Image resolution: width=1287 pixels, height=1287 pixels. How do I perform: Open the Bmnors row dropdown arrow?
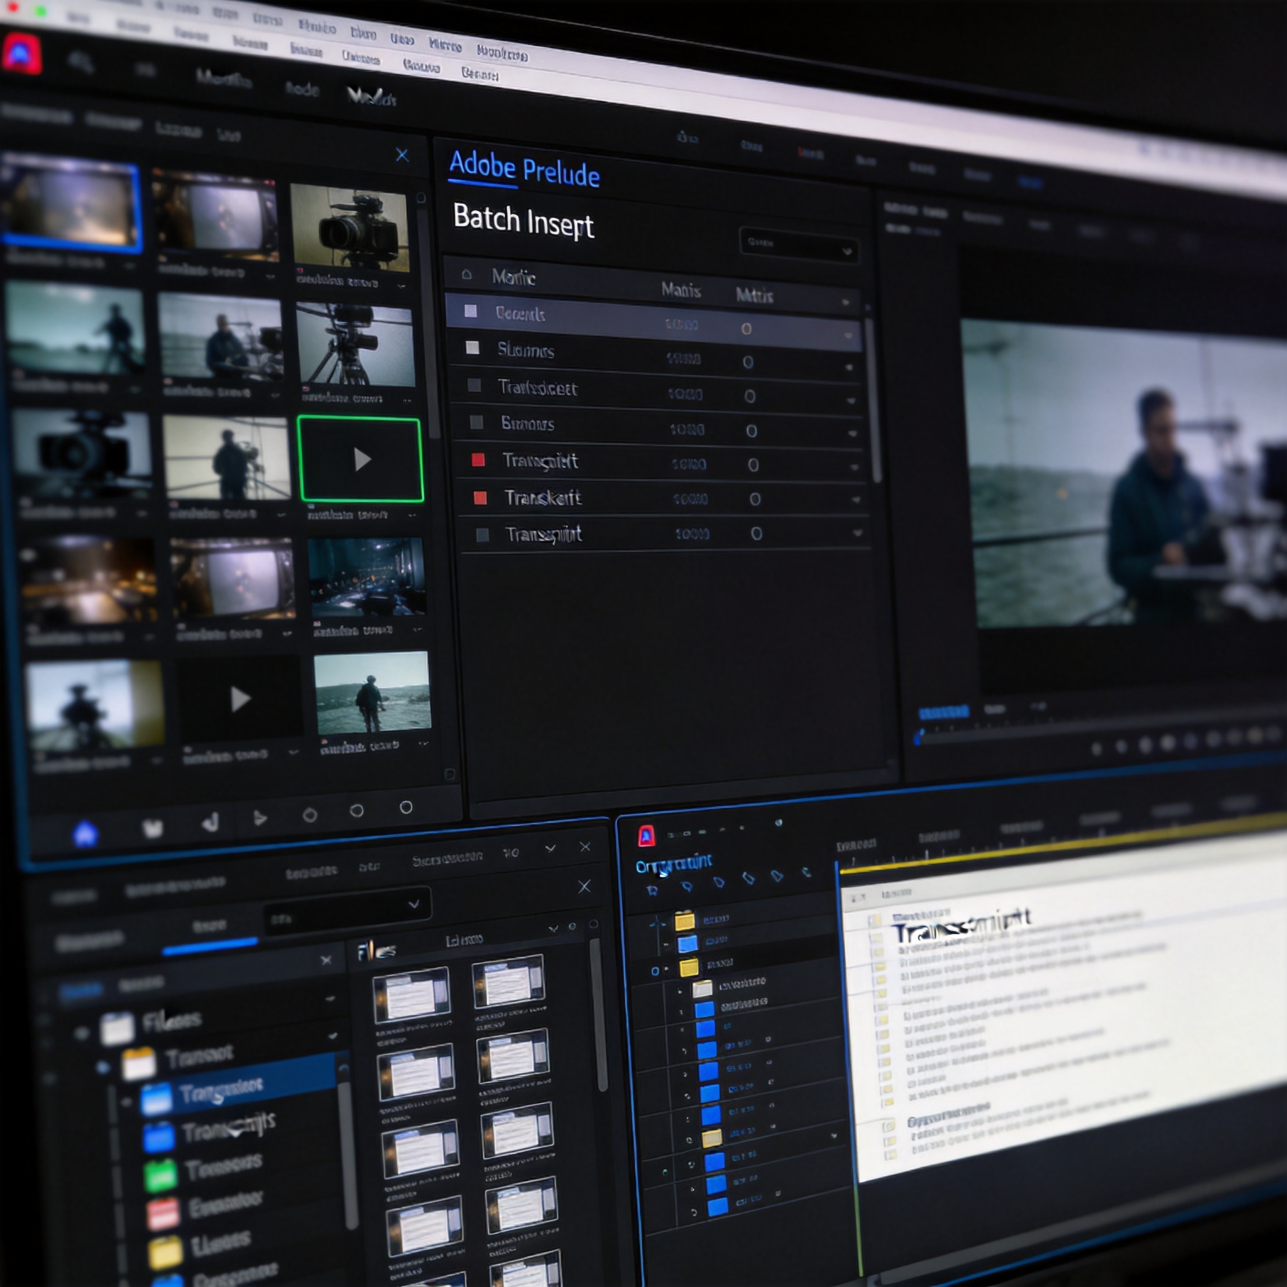point(853,433)
